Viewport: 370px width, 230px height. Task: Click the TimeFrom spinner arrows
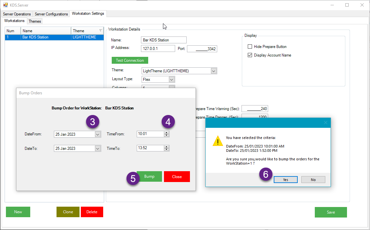[x=167, y=134]
